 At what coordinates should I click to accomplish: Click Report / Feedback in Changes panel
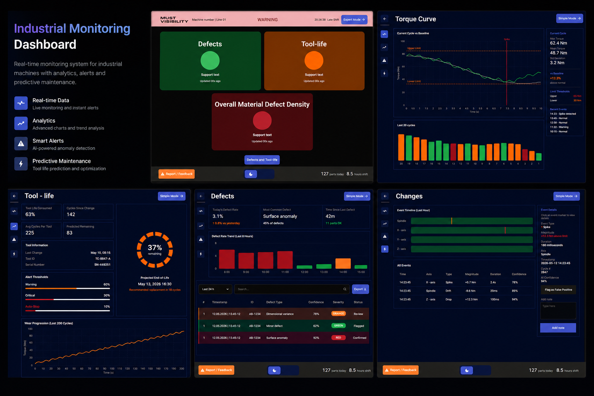[x=401, y=370]
